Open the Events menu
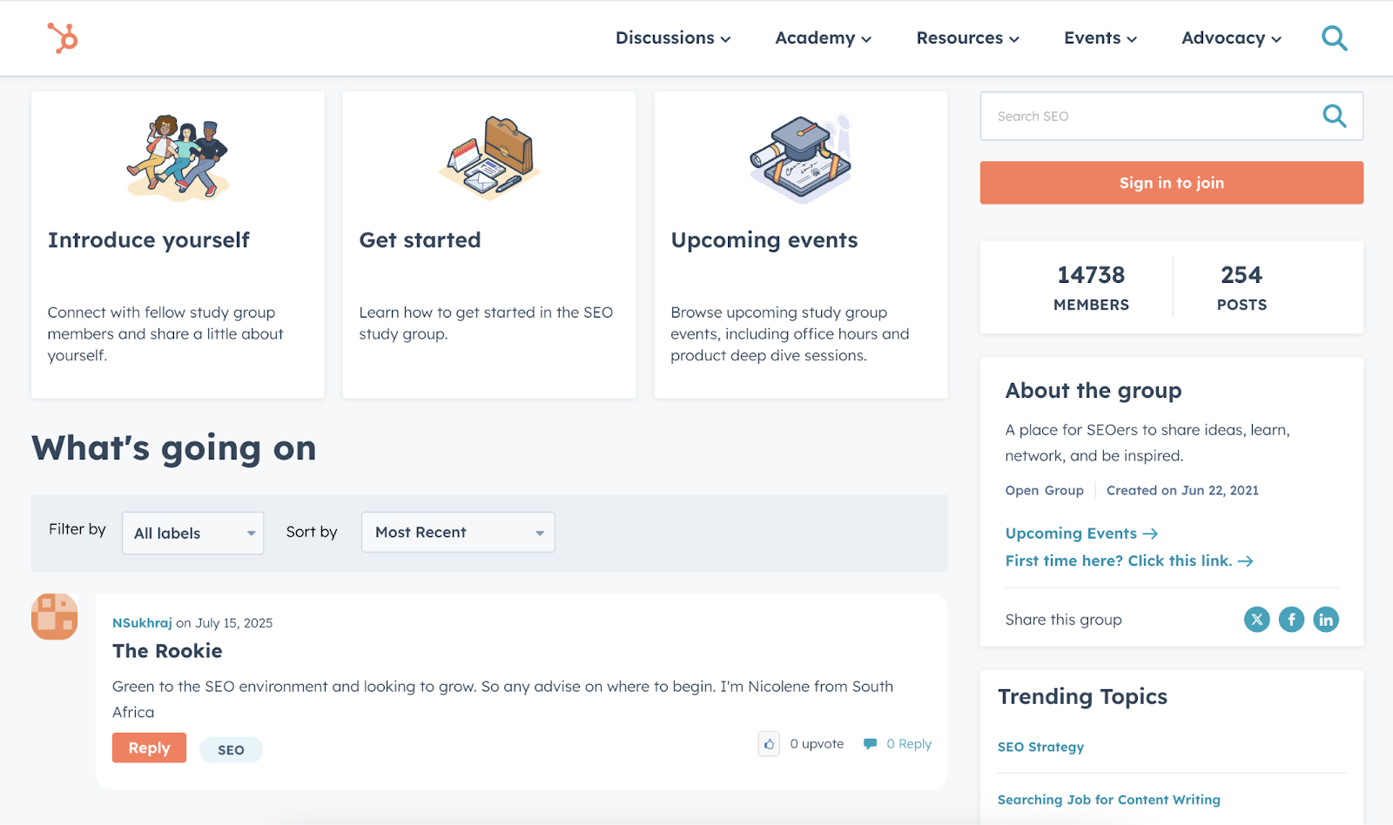Screen dimensions: 1393x825 pos(1098,37)
